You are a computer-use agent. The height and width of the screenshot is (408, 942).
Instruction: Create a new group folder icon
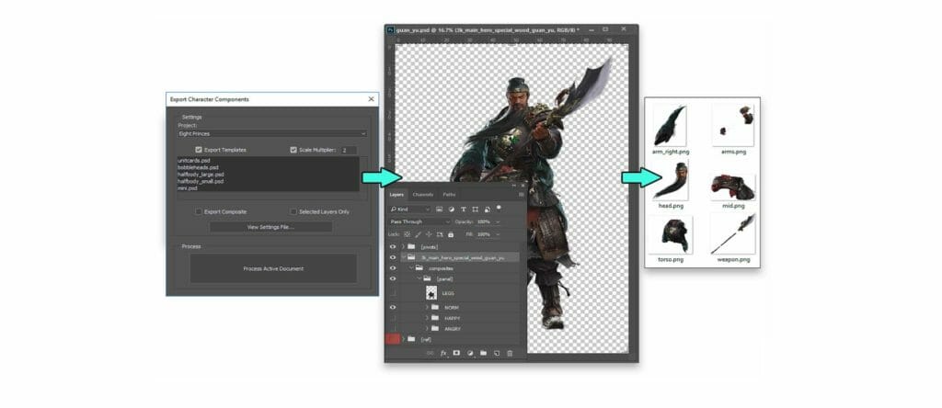pos(483,354)
